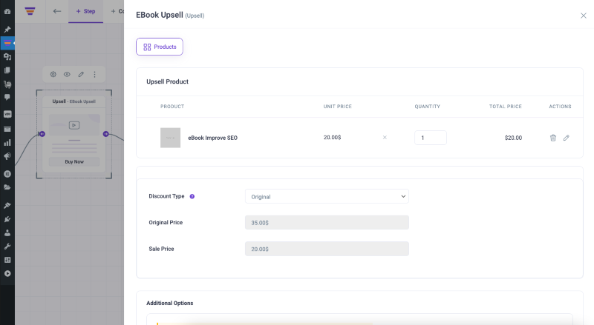Viewport: 594px width, 325px height.
Task: Open the Tools wrench icon in sidebar
Action: [7, 247]
